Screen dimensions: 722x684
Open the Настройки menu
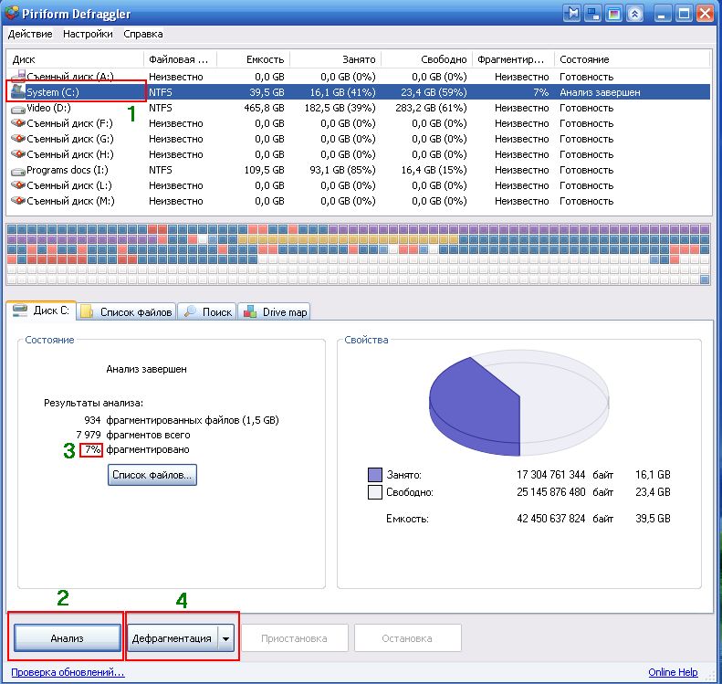tap(88, 34)
